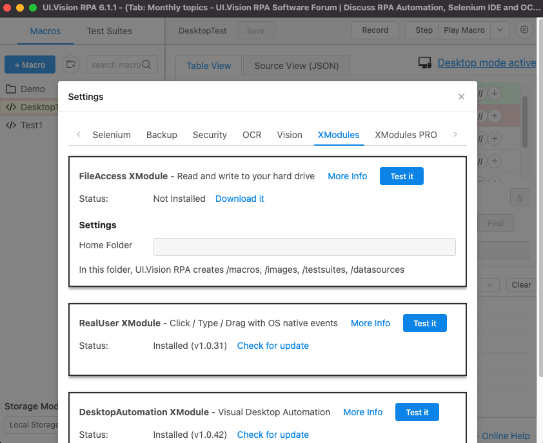Click the Test1 macro code icon
This screenshot has height=443, width=543.
pos(11,125)
